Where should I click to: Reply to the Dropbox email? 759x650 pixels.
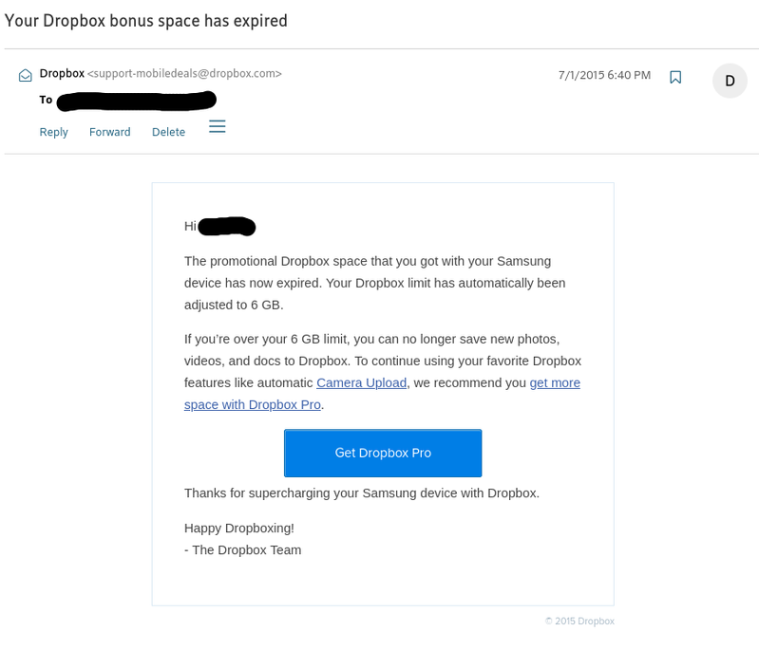coord(53,132)
